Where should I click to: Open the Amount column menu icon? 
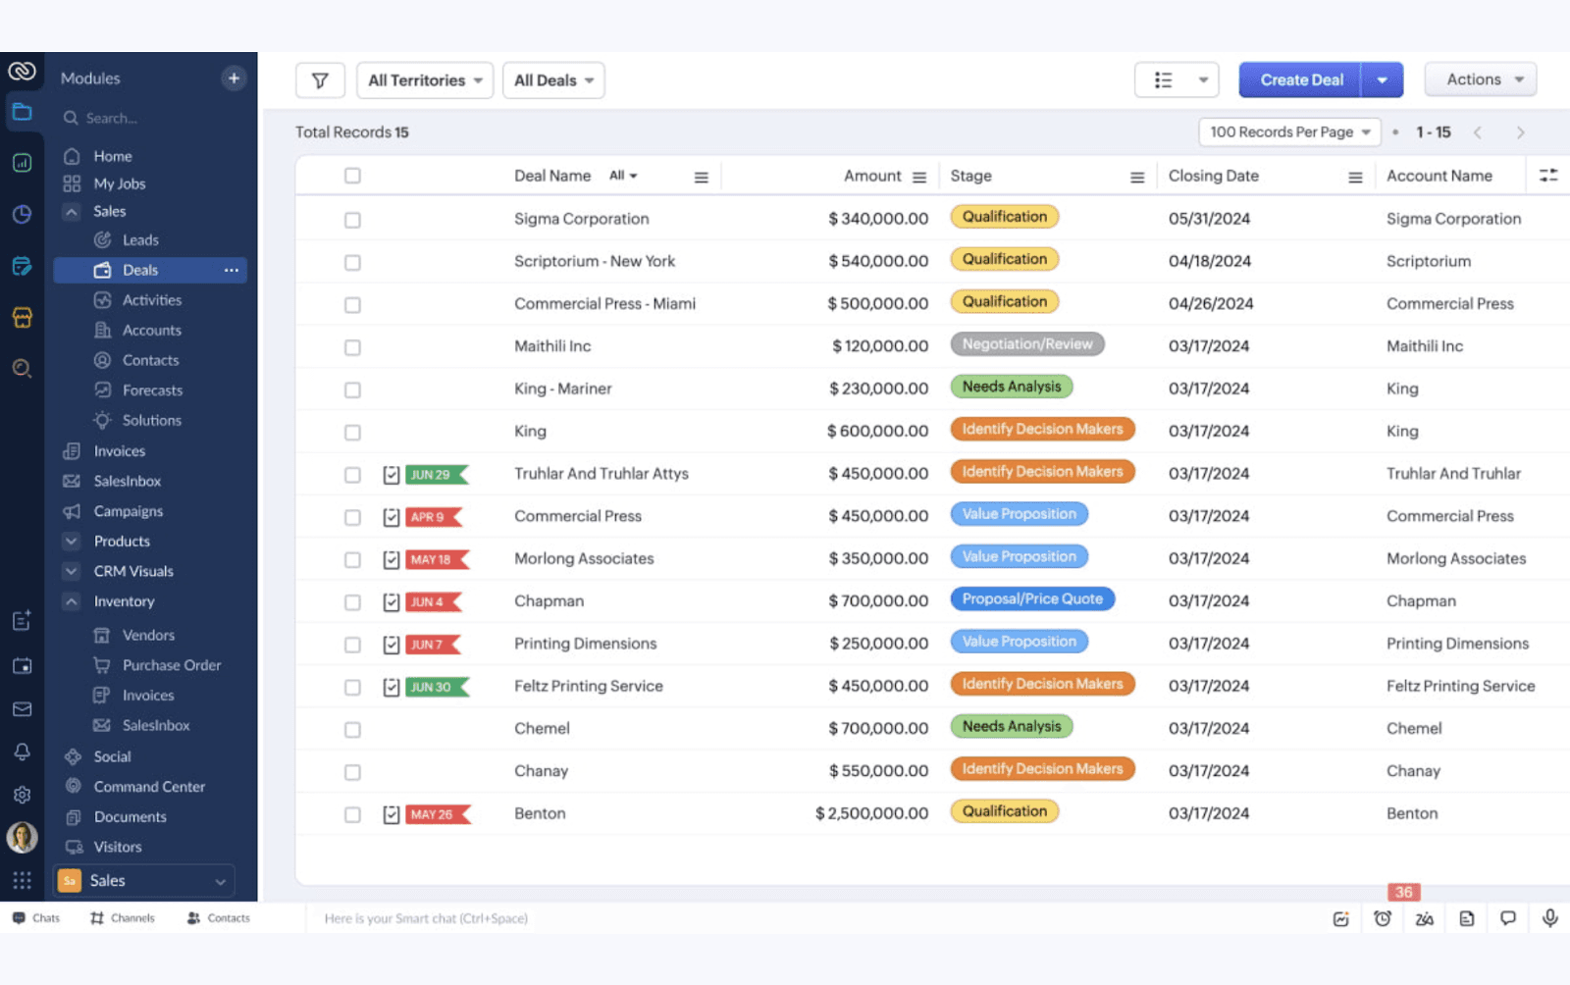coord(919,178)
